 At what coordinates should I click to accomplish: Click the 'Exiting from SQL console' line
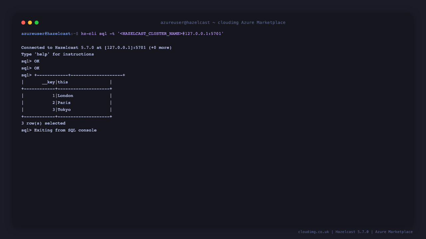(x=59, y=130)
